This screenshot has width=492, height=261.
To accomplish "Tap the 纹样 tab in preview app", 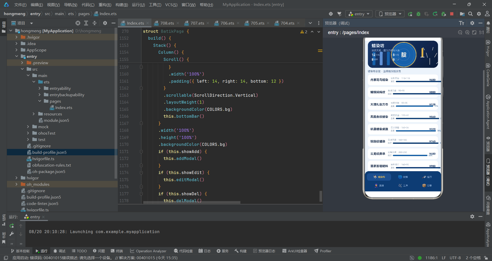I will tap(403, 177).
